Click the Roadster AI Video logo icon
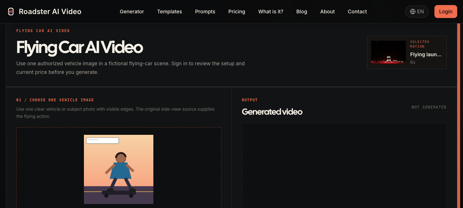 [x=11, y=12]
